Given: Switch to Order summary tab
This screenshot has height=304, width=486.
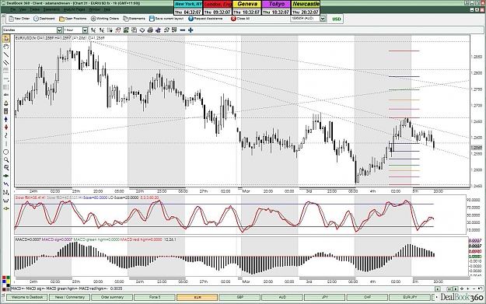Looking at the screenshot, I should pyautogui.click(x=112, y=297).
